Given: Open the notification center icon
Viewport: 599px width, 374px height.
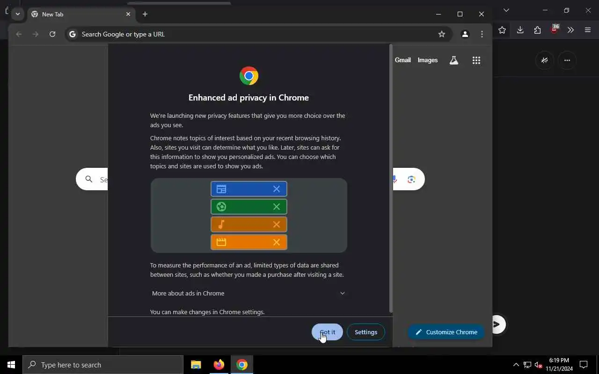Looking at the screenshot, I should point(584,365).
